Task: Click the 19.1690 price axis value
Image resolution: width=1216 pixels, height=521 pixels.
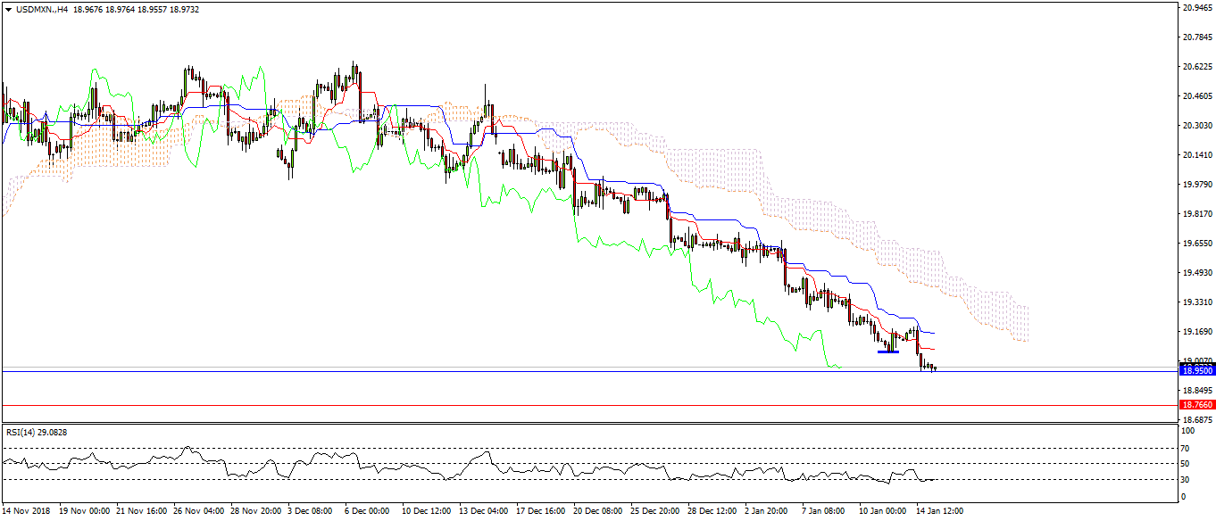Action: coord(1196,332)
